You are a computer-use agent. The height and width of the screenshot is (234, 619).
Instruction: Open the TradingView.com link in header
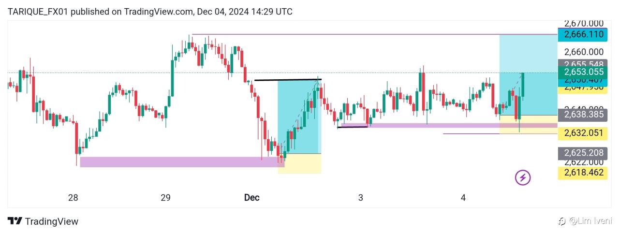point(152,12)
